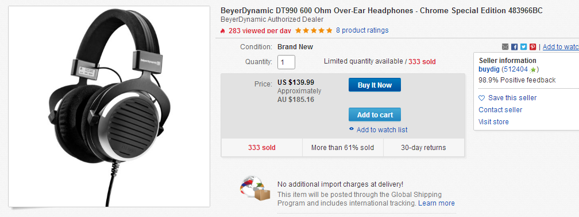Image resolution: width=579 pixels, height=217 pixels.
Task: Click the green feedback star next to buydig score
Action: click(532, 69)
